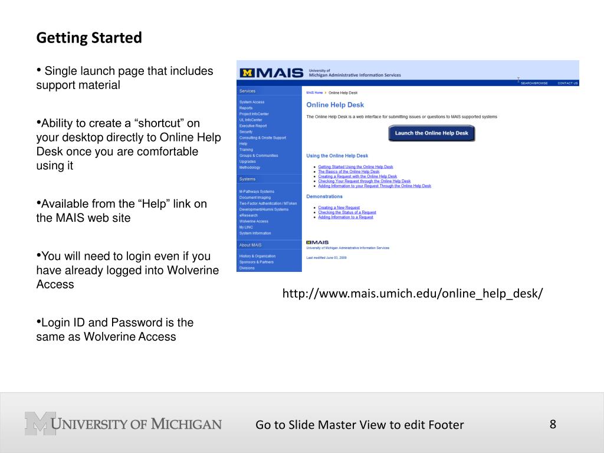Click the Online Help Desk page heading
Screen dimensions: 604x453
tap(335, 105)
